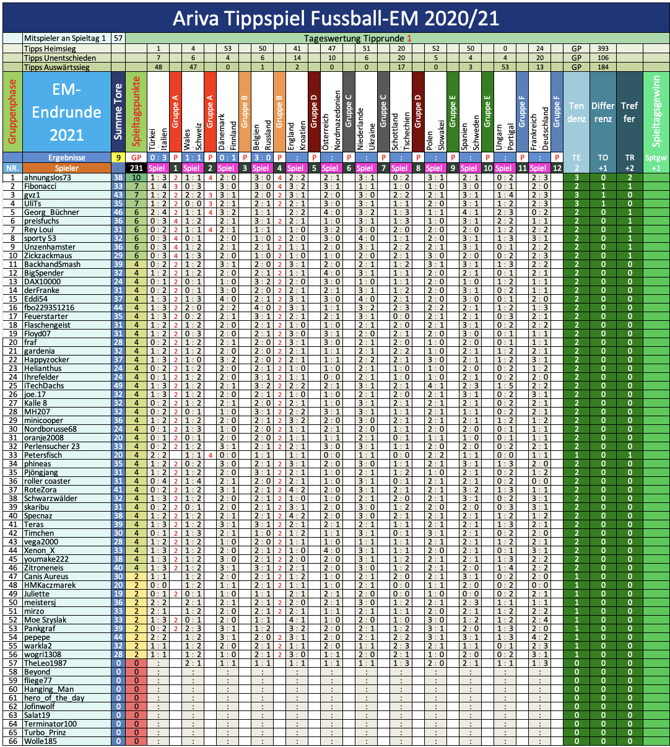Select the Ergebnisse row label
Viewport: 670px width, 747px height.
click(x=67, y=158)
